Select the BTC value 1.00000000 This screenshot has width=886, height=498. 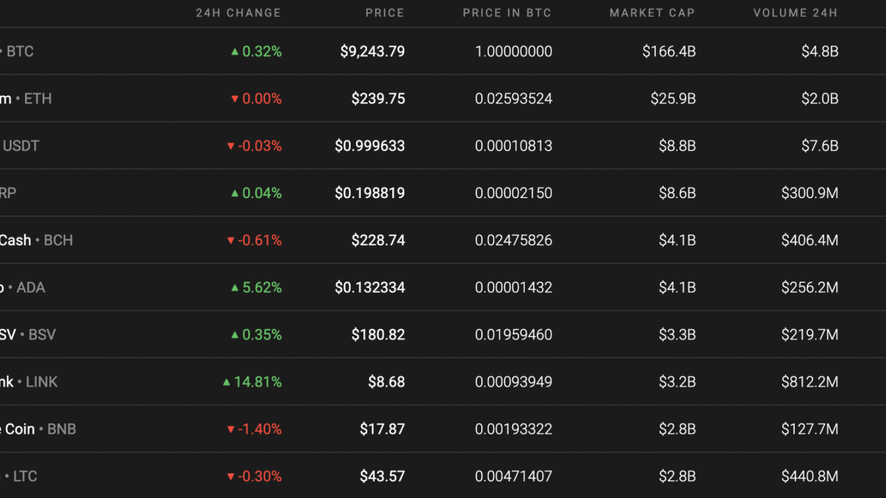[514, 51]
